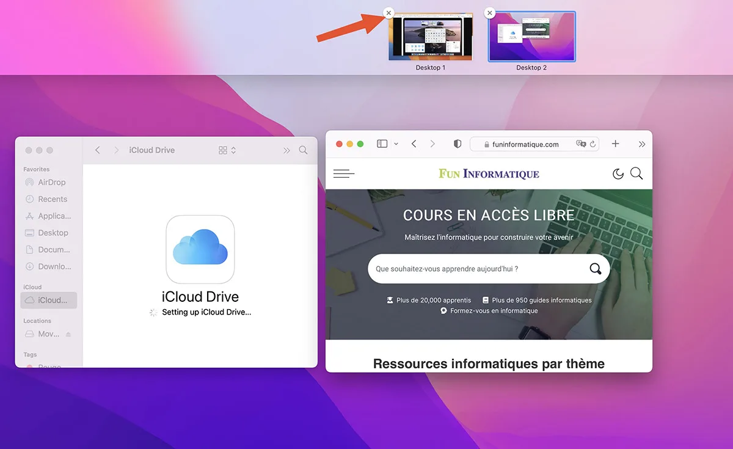Open the website hamburger menu
733x449 pixels.
pos(344,174)
